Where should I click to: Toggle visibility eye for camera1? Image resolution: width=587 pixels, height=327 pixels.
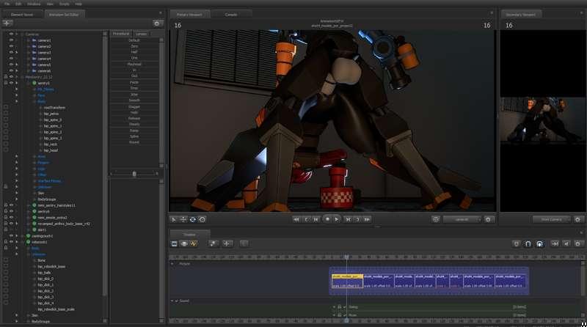point(11,40)
